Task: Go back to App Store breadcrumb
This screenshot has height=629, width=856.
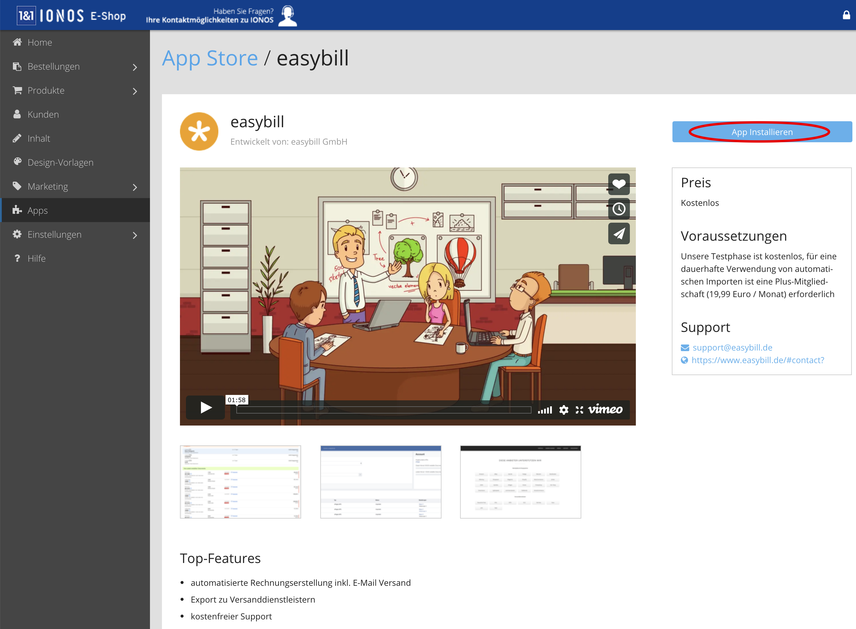Action: (x=210, y=58)
